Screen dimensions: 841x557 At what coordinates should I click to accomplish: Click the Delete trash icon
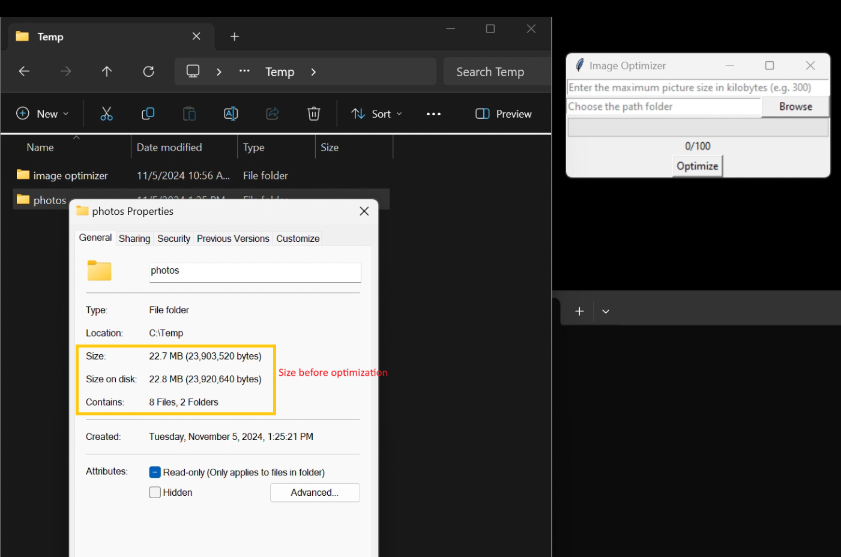[x=314, y=113]
